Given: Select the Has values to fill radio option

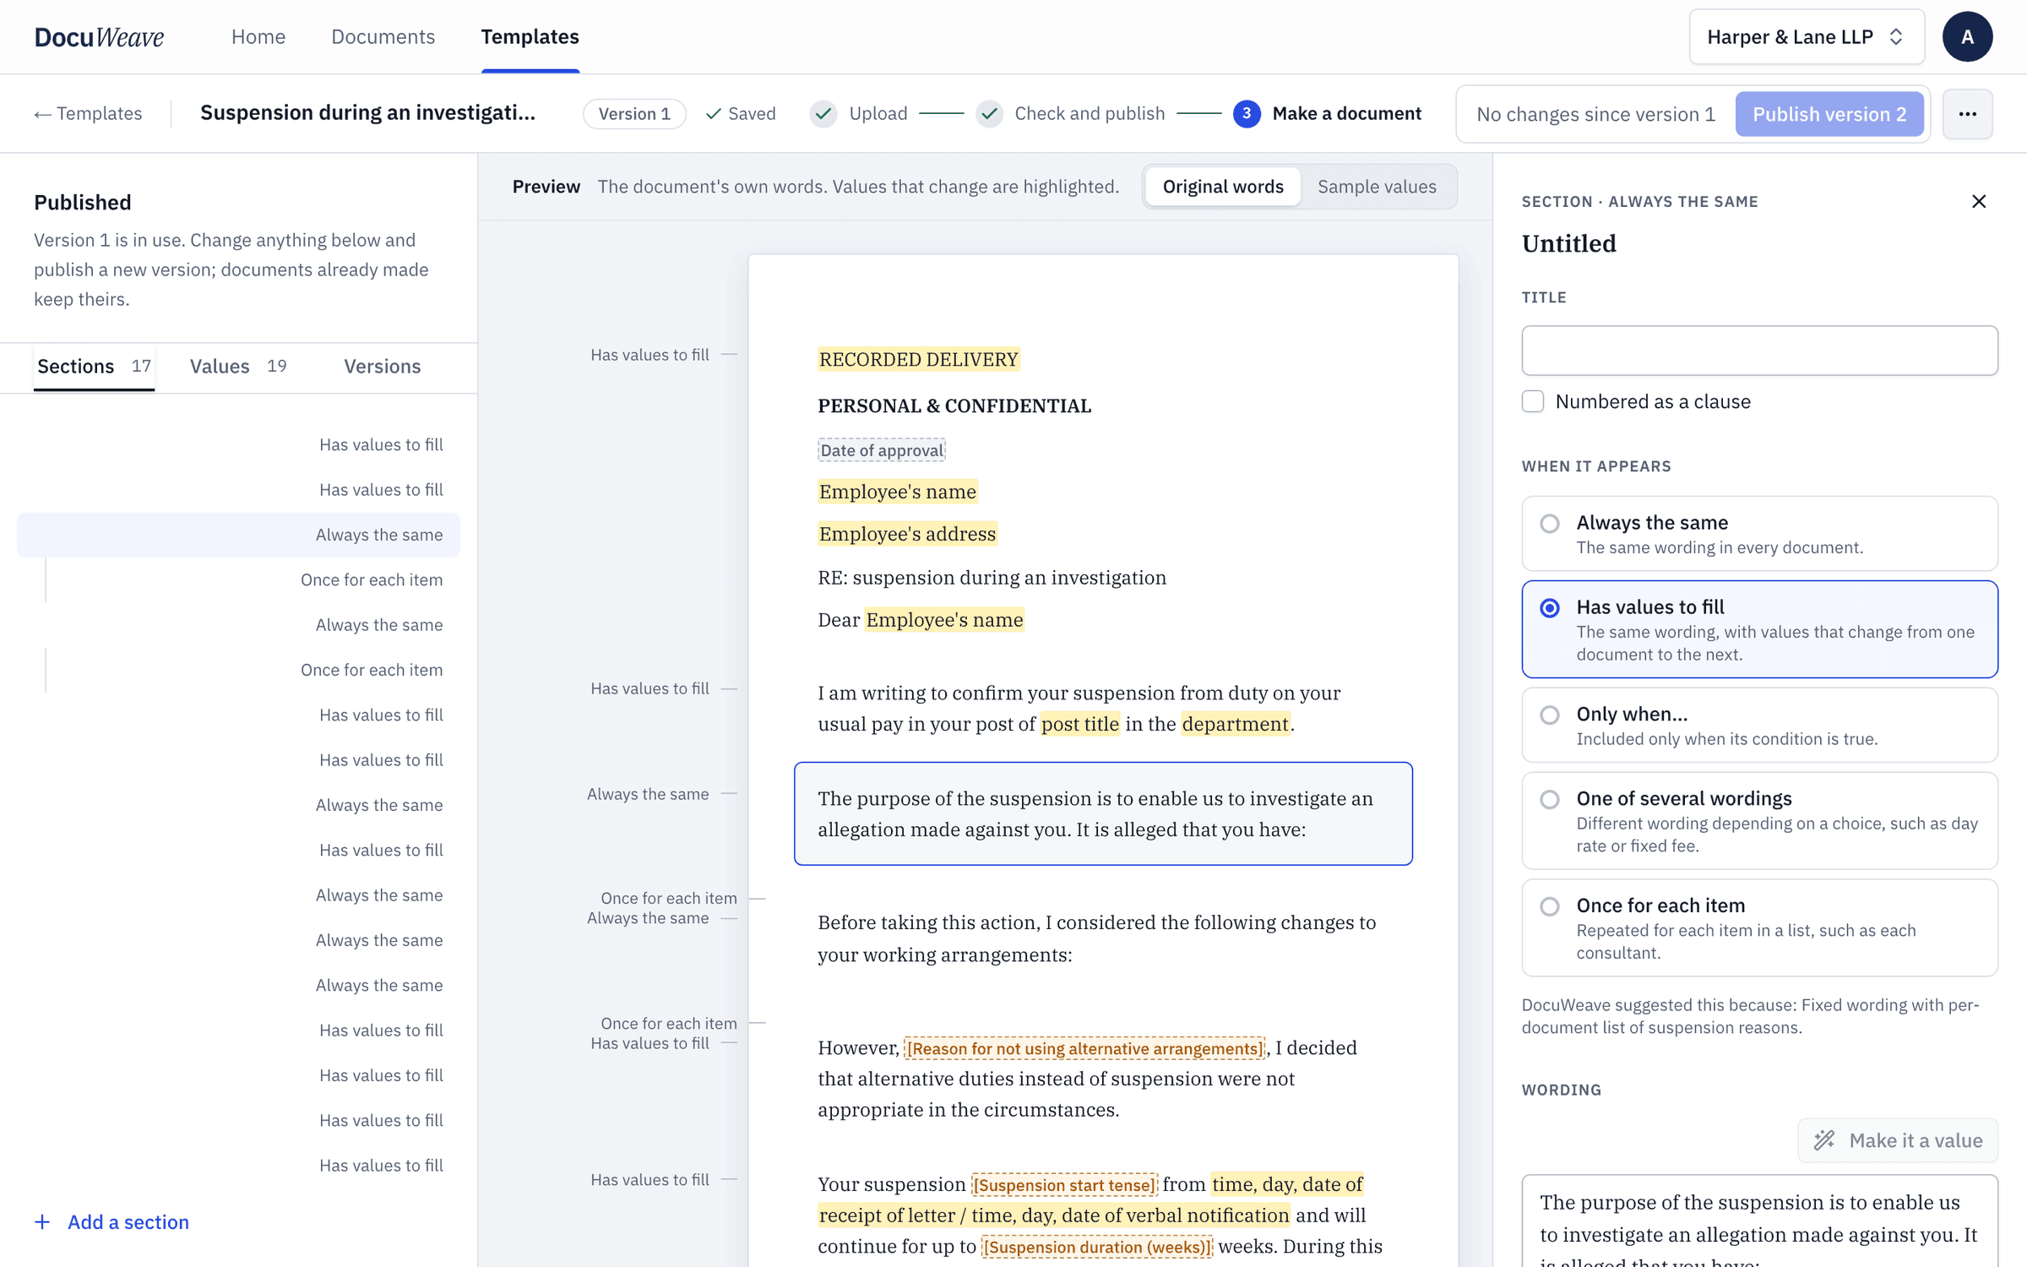Looking at the screenshot, I should 1759,629.
